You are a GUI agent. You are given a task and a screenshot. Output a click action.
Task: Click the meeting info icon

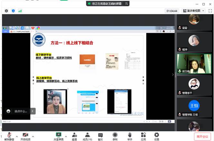point(6,11)
